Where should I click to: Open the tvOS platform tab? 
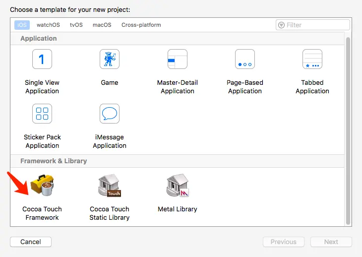[x=76, y=25]
